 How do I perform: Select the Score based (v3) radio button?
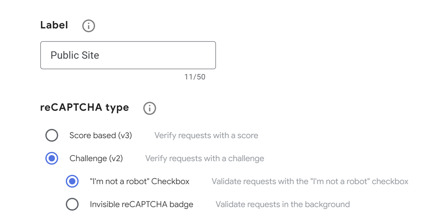point(52,135)
